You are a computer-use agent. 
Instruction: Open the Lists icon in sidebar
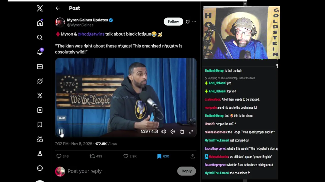tap(40, 110)
